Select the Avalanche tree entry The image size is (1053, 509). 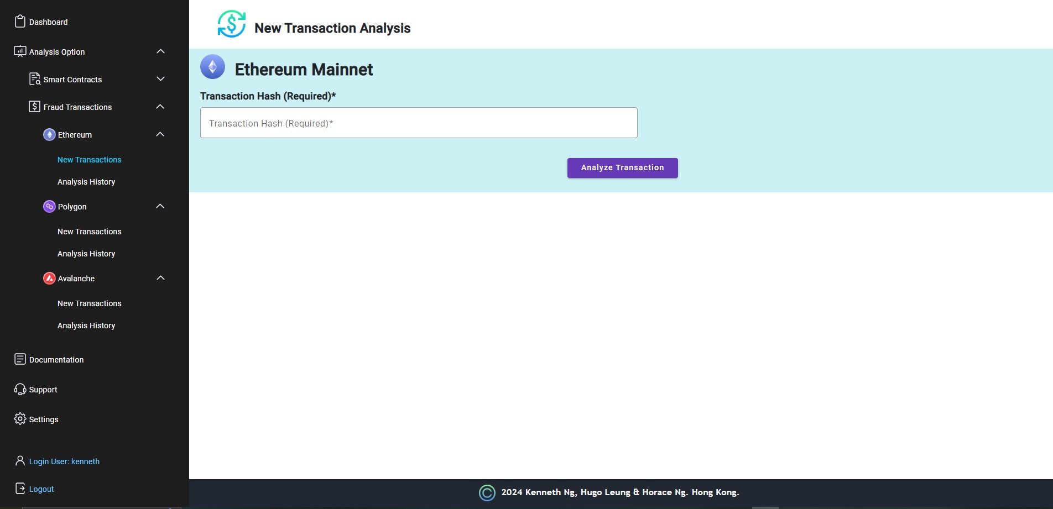[76, 279]
